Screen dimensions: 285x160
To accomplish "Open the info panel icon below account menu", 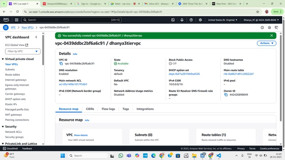I will pyautogui.click(x=262, y=28).
